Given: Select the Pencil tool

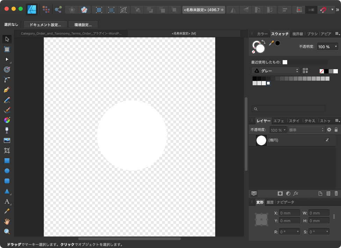Looking at the screenshot, I should click(x=7, y=100).
